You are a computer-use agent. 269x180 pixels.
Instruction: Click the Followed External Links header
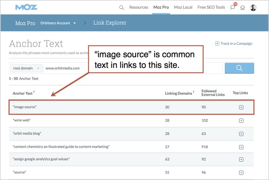[x=213, y=93]
